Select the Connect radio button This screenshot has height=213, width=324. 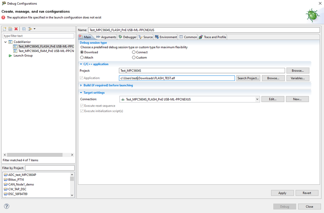pos(134,52)
